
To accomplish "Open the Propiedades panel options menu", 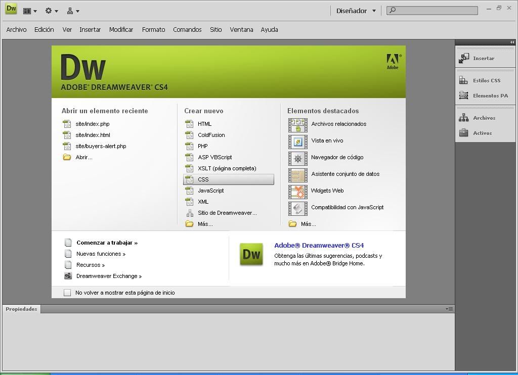I will click(449, 309).
